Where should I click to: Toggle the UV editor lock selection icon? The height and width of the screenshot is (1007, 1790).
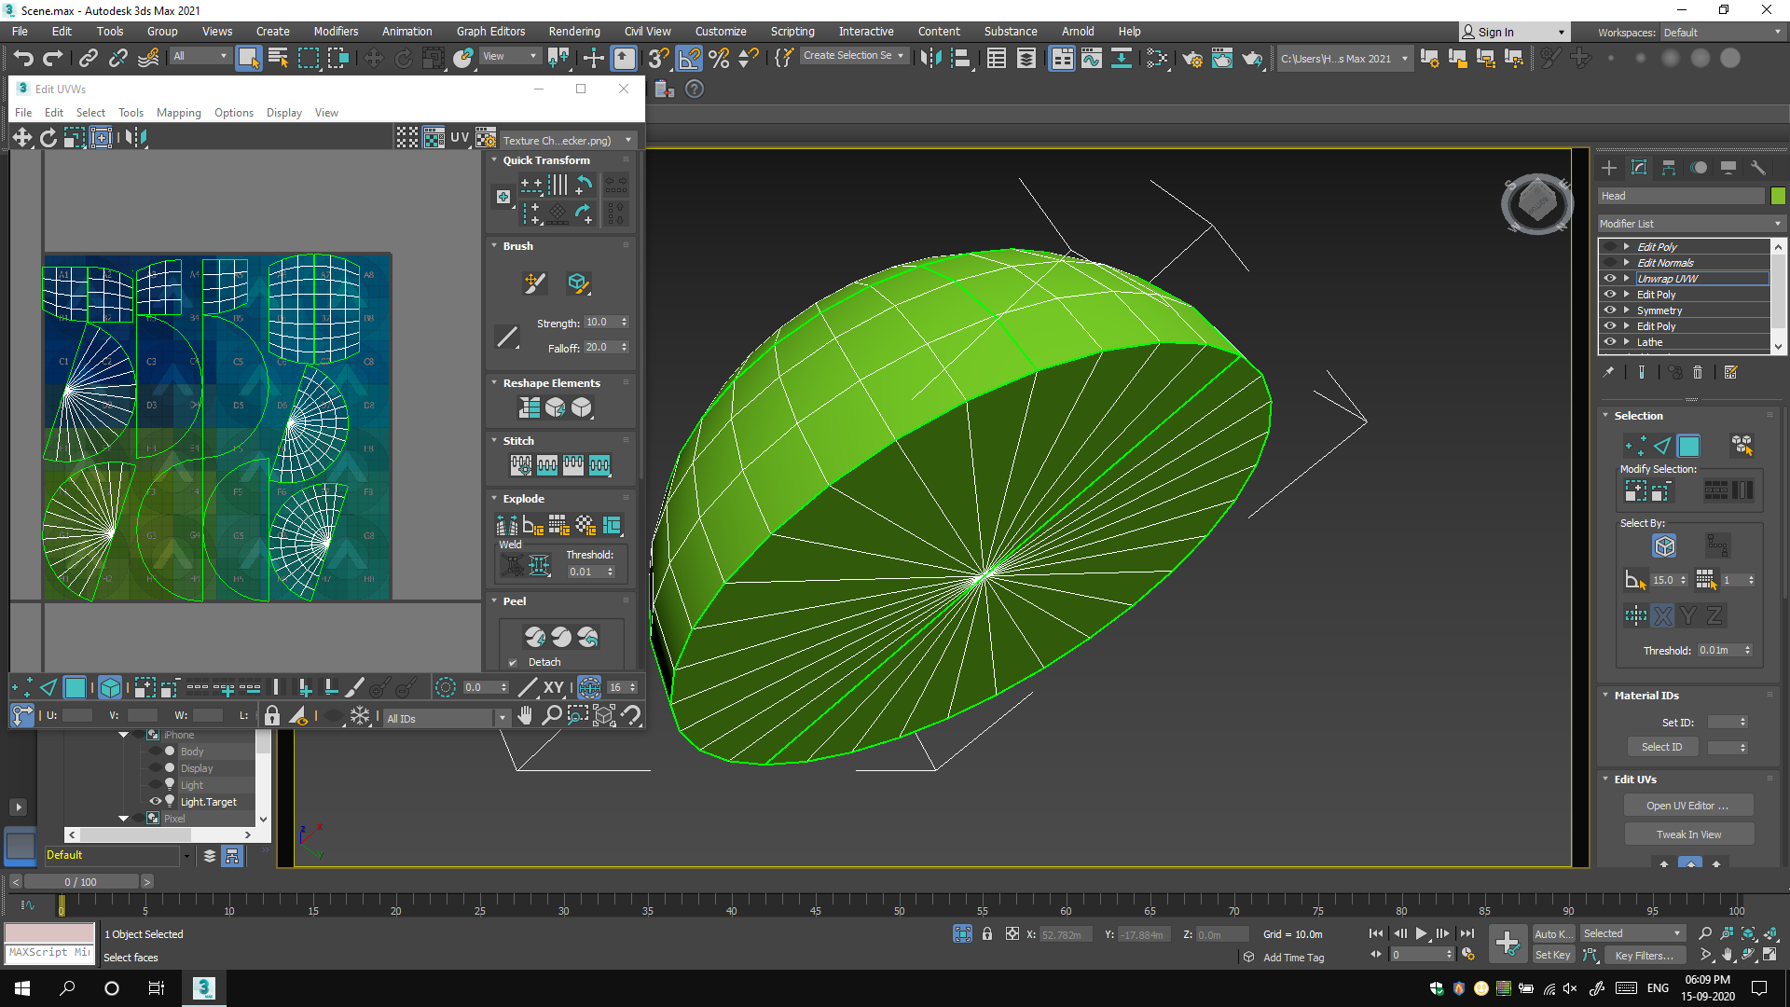[x=271, y=716]
